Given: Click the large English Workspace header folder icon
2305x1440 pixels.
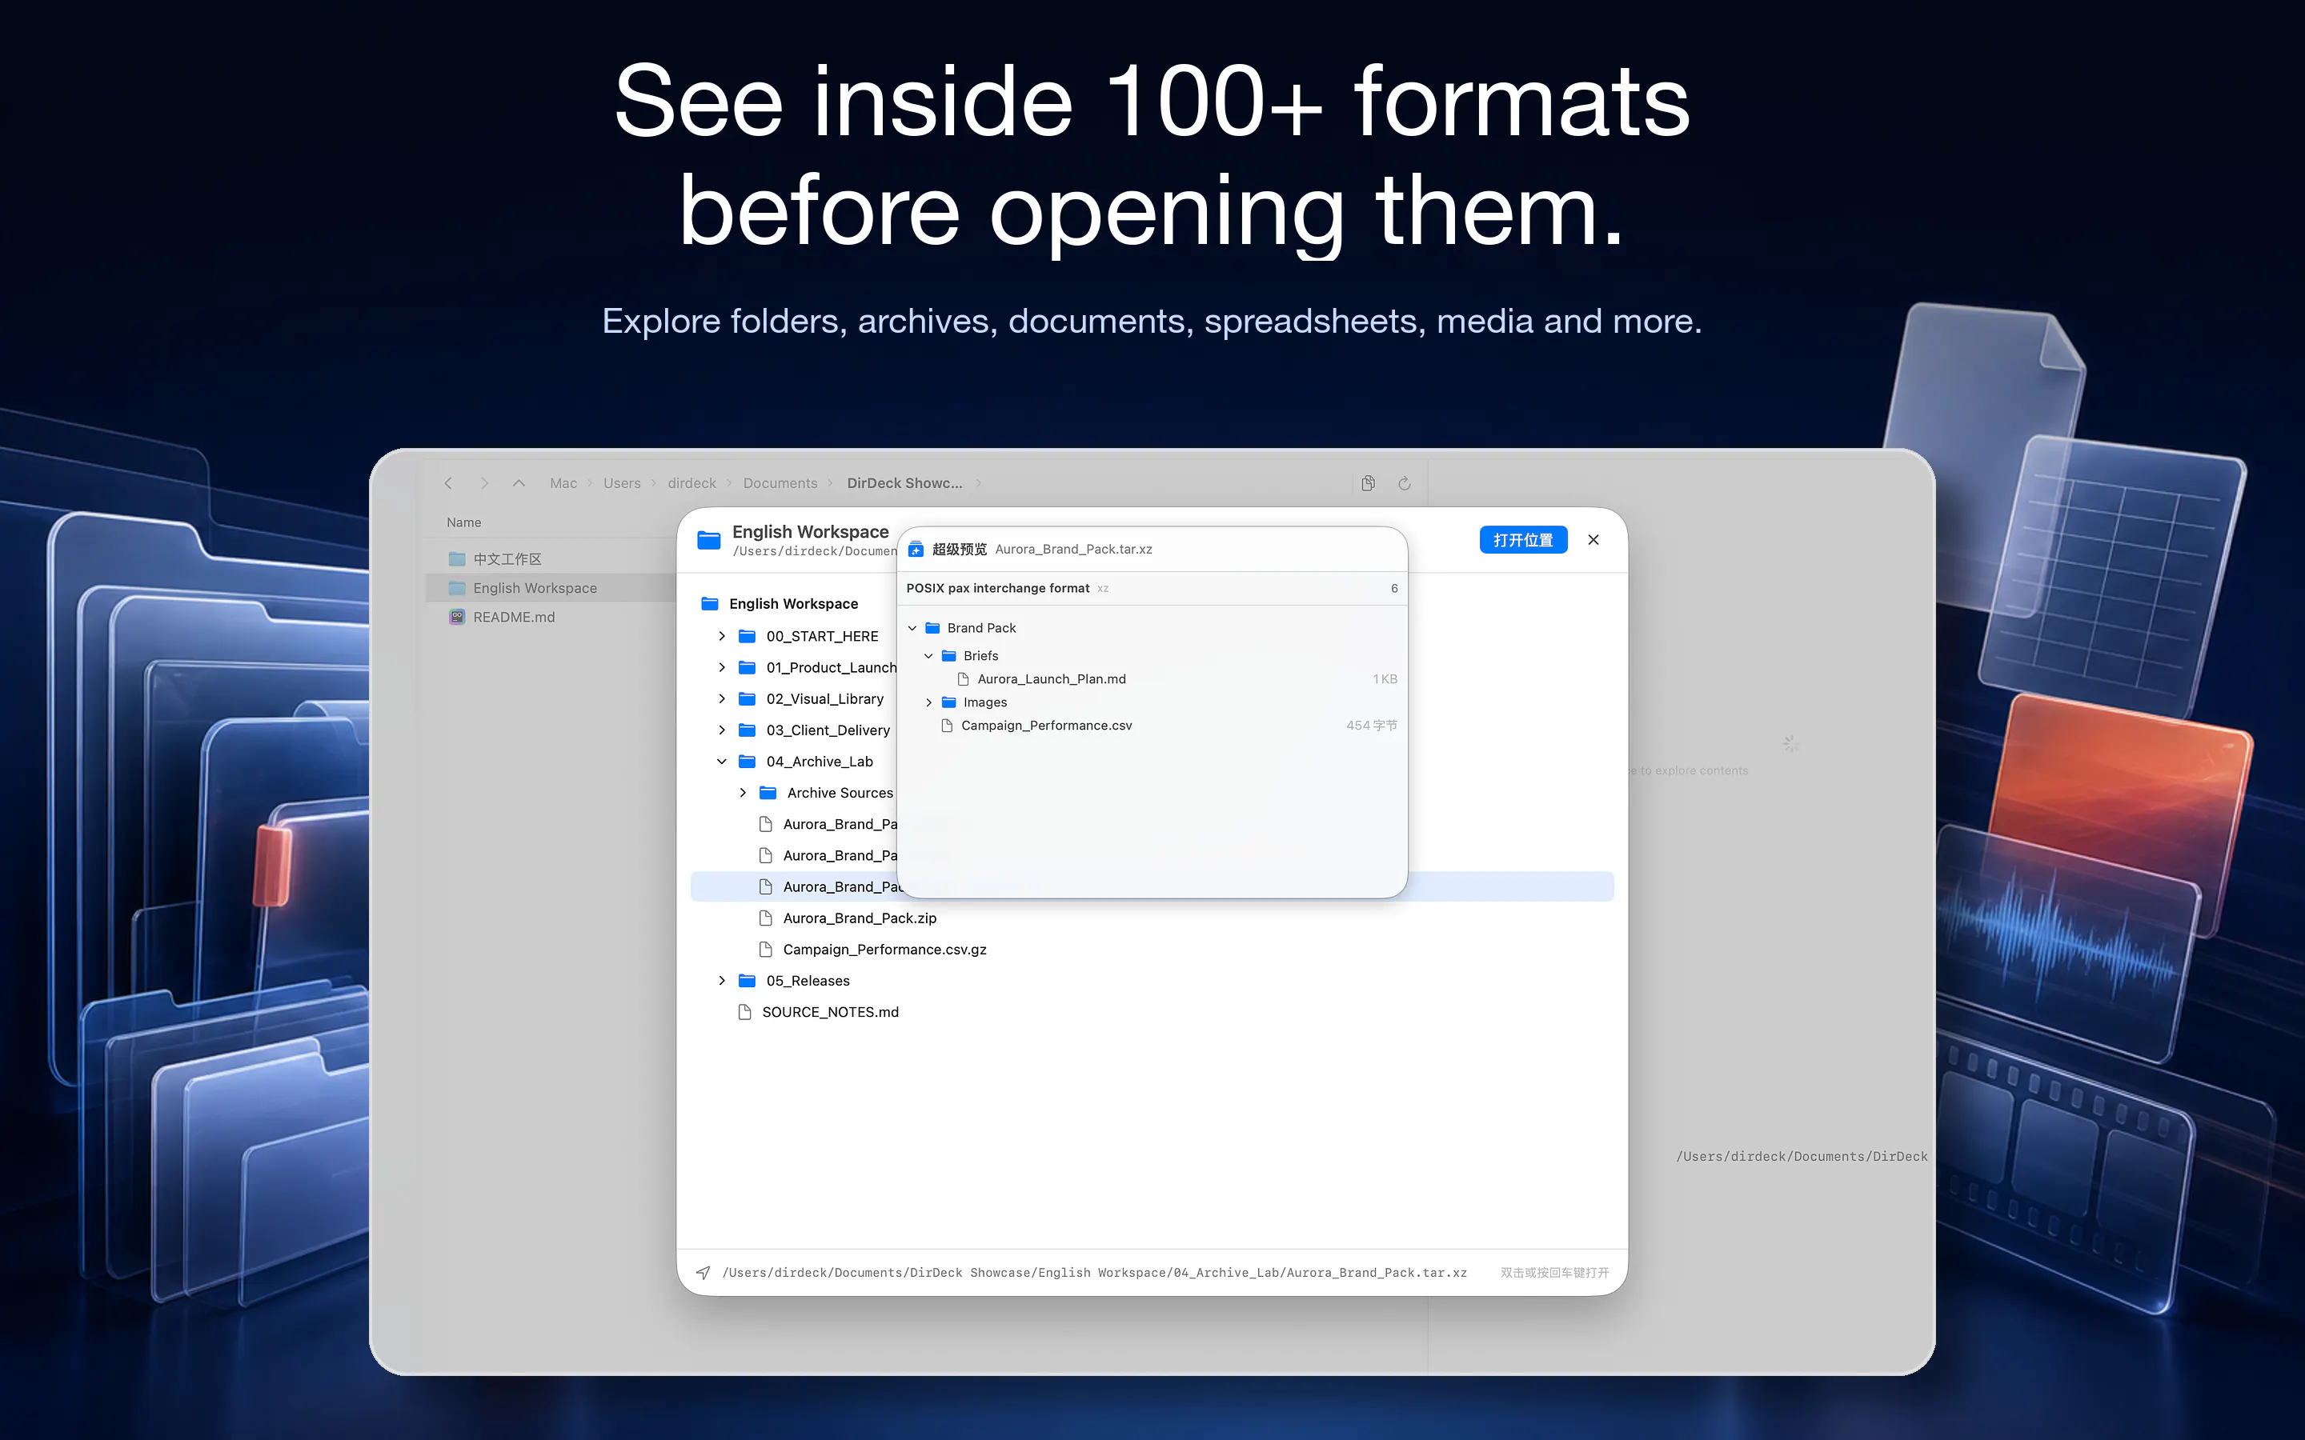Looking at the screenshot, I should coord(708,540).
